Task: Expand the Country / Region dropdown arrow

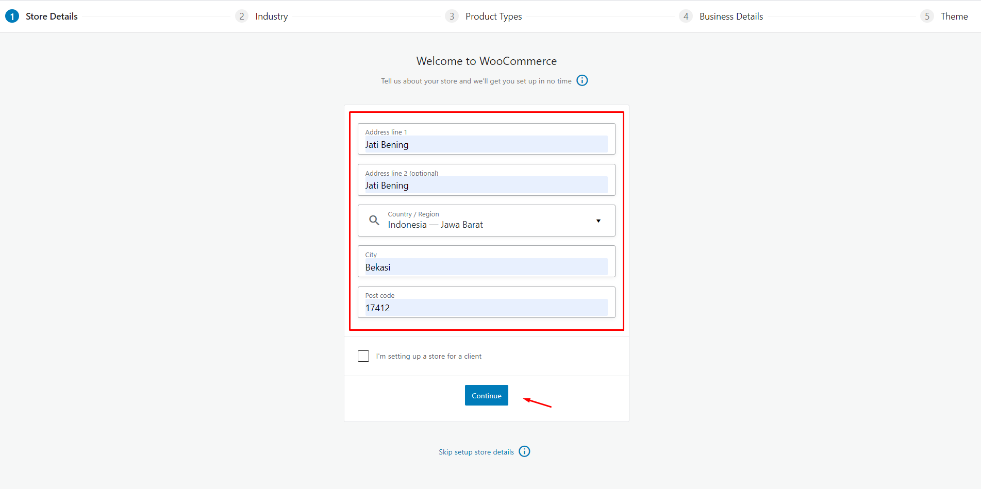Action: tap(598, 221)
